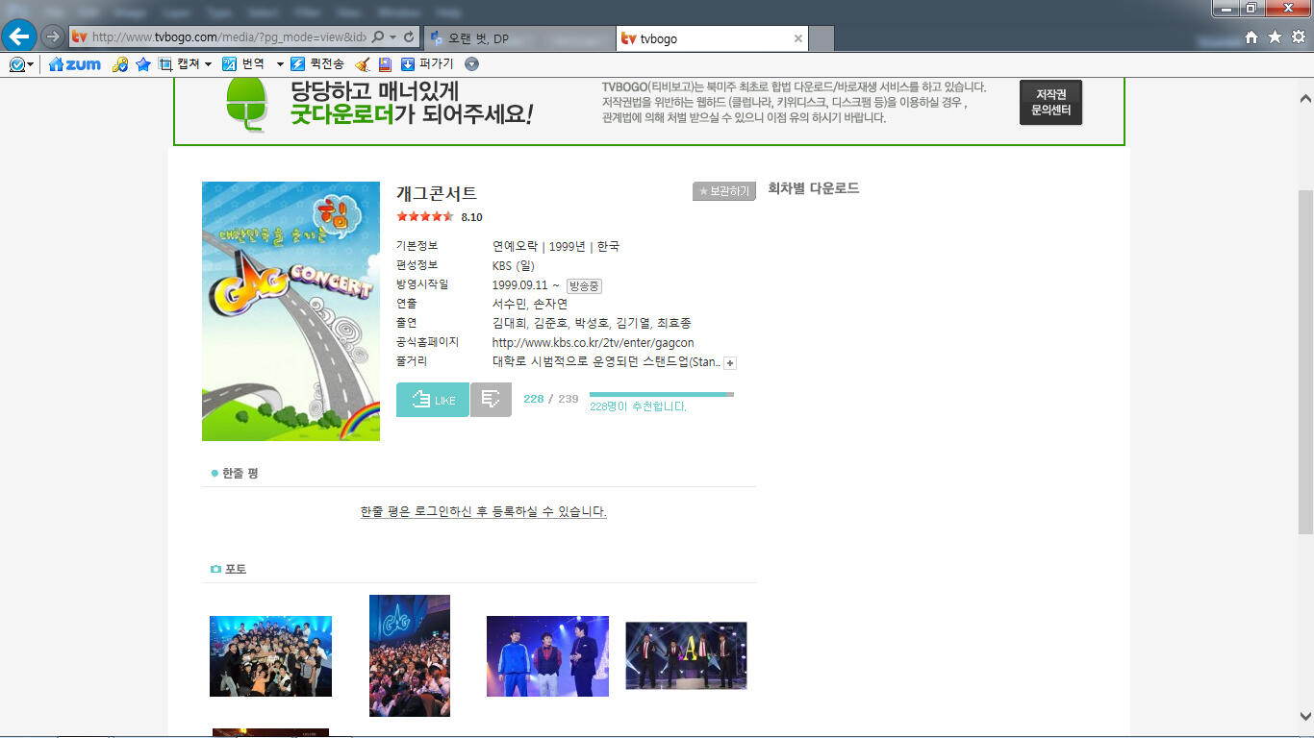Open the three performers photo thumbnail
The height and width of the screenshot is (738, 1314).
[x=547, y=656]
